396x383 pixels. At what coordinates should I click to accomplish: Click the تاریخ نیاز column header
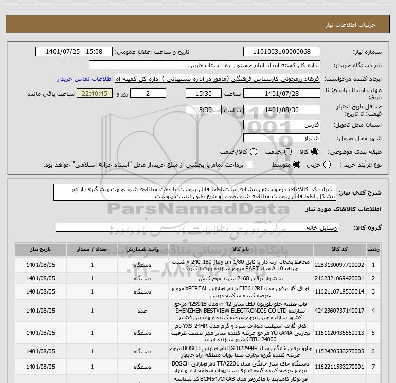pos(41,250)
